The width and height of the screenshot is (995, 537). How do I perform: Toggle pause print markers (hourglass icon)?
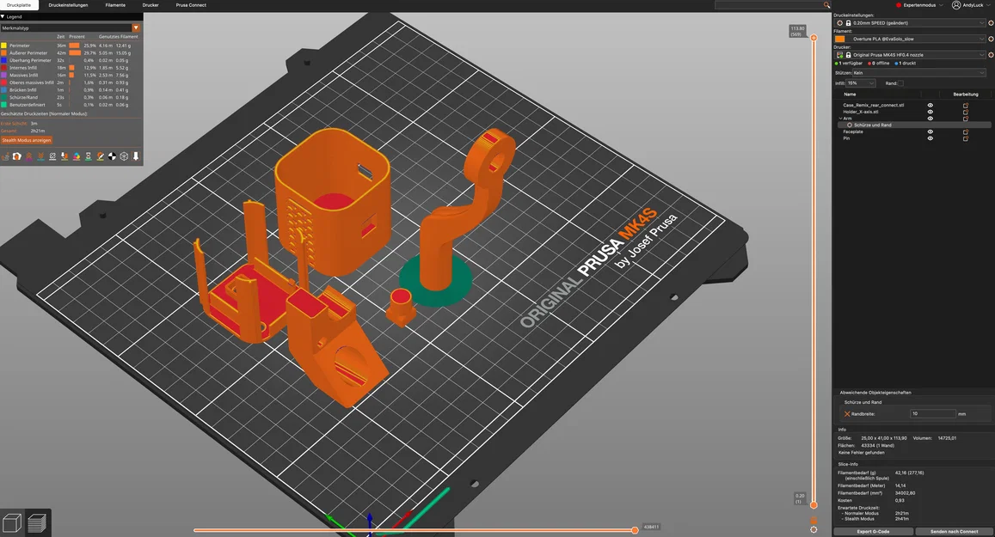click(x=89, y=156)
